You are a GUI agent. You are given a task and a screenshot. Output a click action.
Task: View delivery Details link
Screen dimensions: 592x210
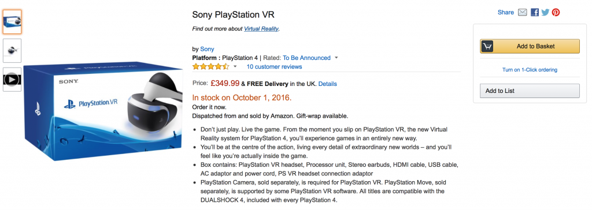coord(327,84)
